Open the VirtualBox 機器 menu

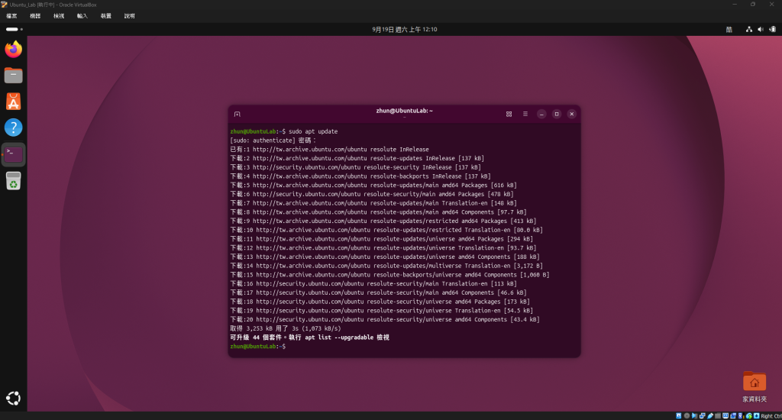coord(35,16)
